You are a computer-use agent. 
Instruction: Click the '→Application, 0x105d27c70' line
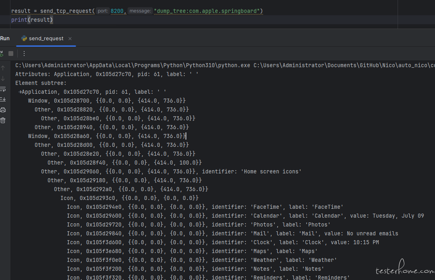93,92
